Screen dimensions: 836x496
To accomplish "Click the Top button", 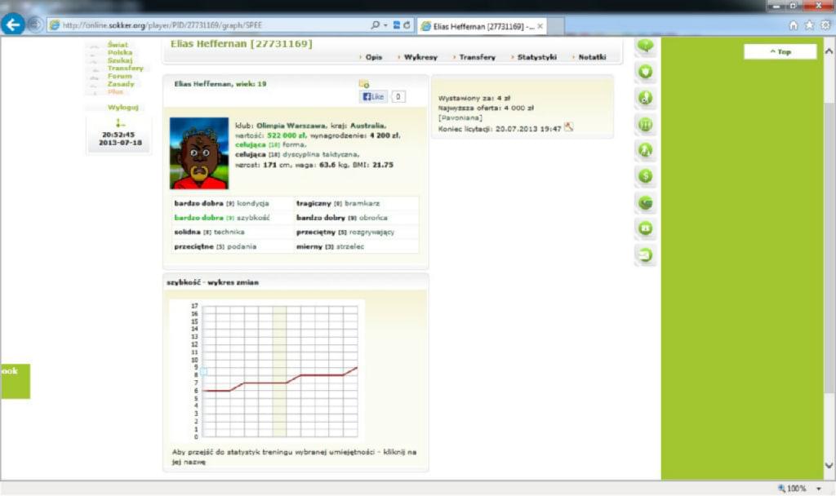I will 780,51.
